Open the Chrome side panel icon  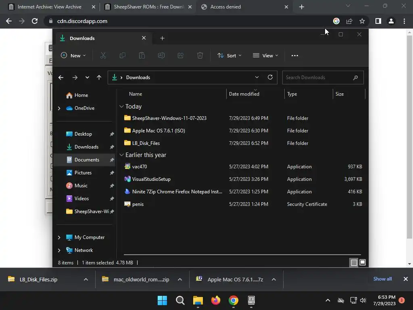coord(378,21)
